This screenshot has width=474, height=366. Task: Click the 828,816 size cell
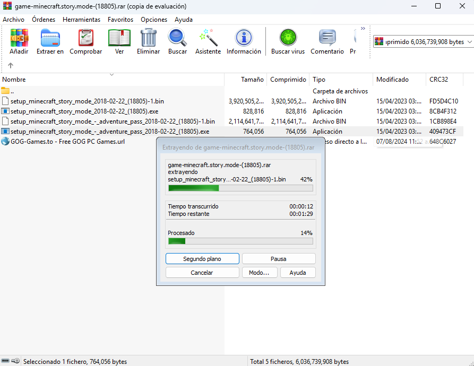point(253,111)
